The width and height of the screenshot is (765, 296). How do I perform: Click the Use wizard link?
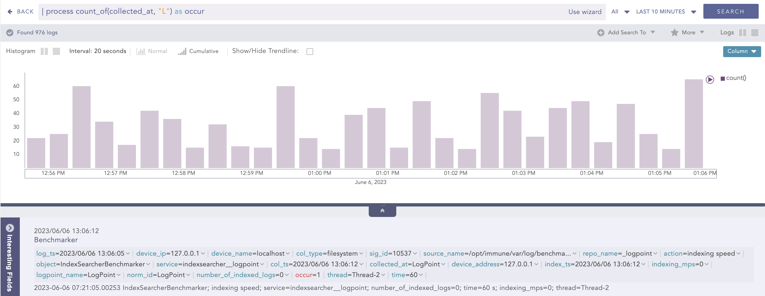[584, 12]
